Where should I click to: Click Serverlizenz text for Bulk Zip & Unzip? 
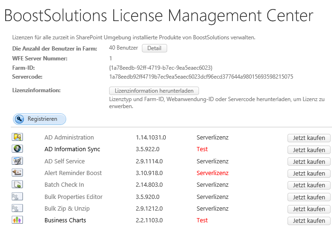[x=213, y=209]
